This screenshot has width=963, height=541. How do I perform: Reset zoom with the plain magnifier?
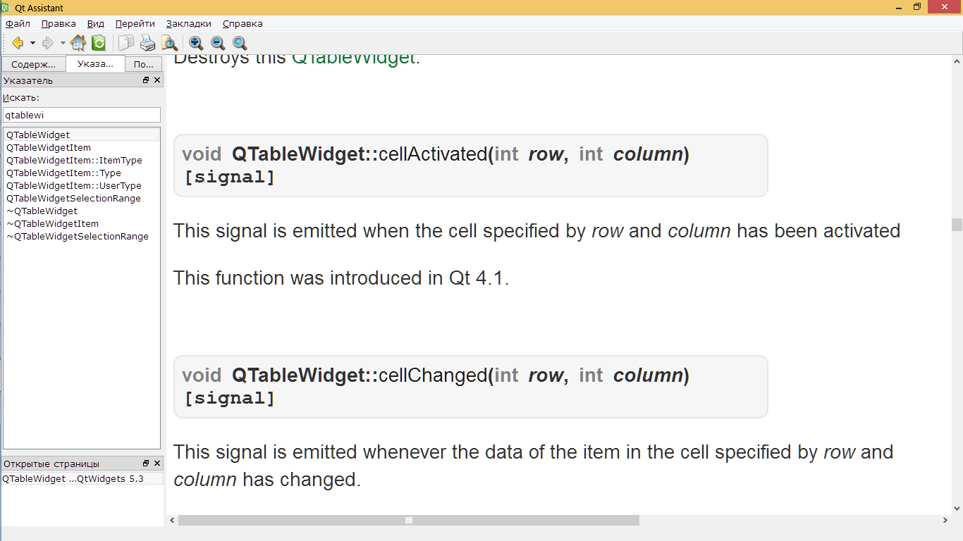[x=240, y=43]
